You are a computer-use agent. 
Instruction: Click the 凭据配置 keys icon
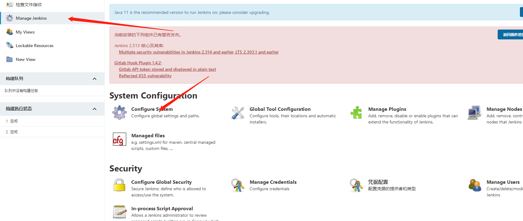356,185
